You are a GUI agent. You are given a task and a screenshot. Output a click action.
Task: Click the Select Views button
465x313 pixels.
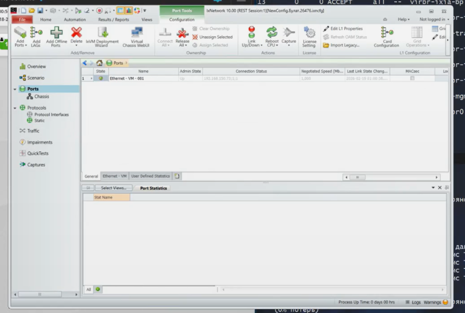pyautogui.click(x=114, y=188)
